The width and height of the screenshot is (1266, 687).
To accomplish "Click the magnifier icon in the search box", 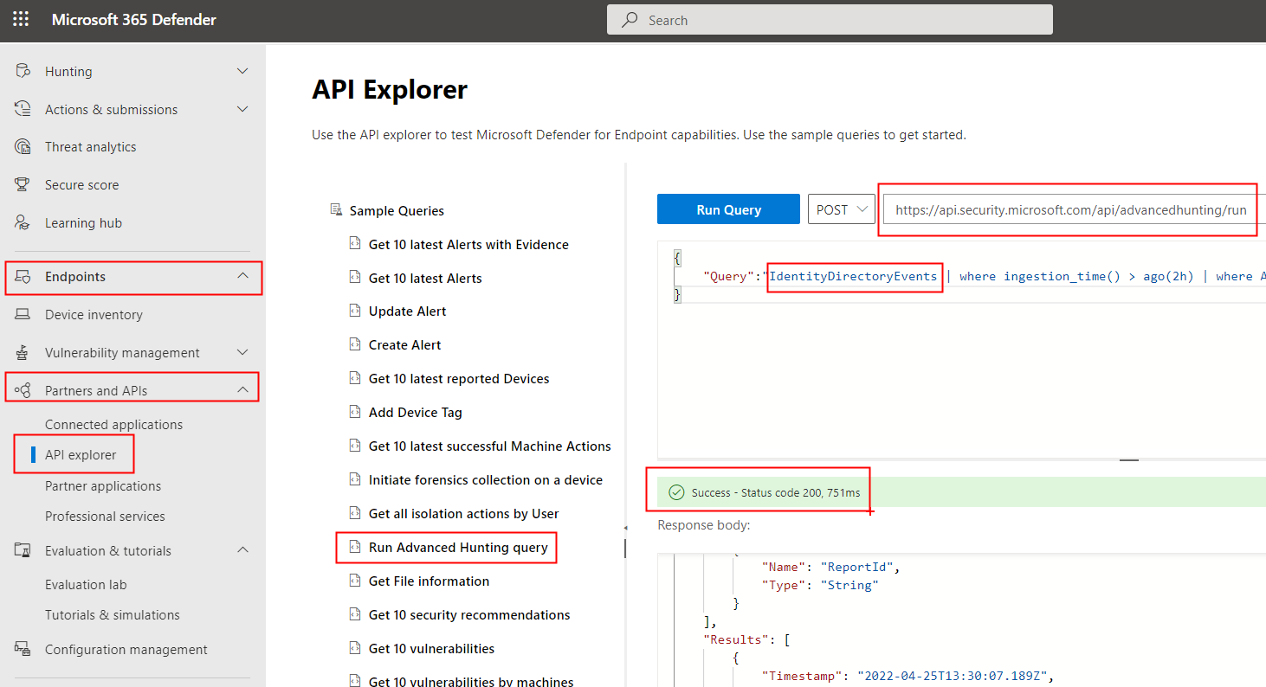I will pyautogui.click(x=630, y=20).
